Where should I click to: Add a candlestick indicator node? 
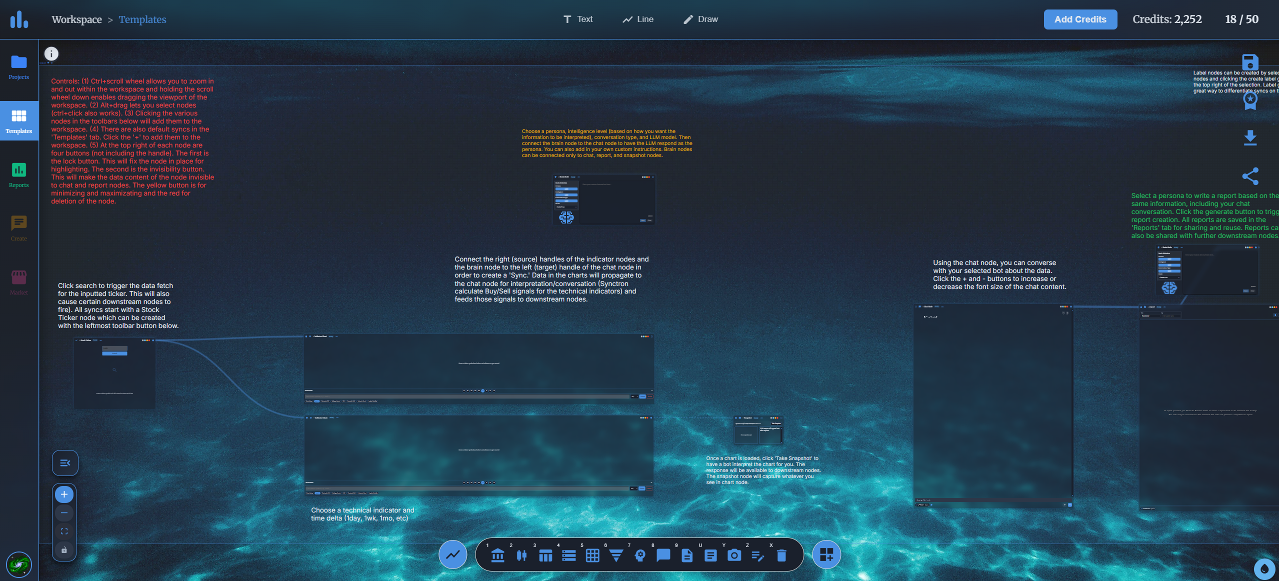click(521, 555)
